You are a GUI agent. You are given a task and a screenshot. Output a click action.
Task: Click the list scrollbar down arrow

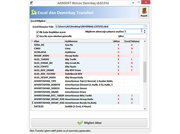pyautogui.click(x=145, y=109)
